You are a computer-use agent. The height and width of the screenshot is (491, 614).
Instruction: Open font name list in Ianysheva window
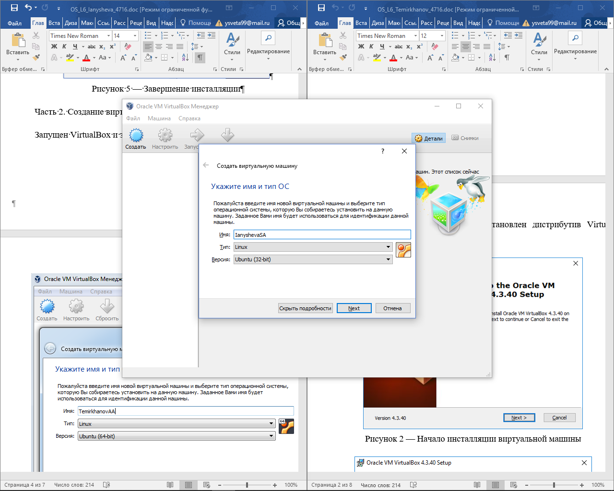click(x=109, y=35)
